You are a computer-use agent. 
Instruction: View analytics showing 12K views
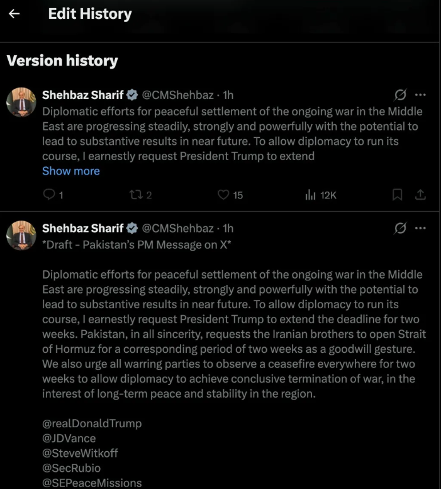320,195
